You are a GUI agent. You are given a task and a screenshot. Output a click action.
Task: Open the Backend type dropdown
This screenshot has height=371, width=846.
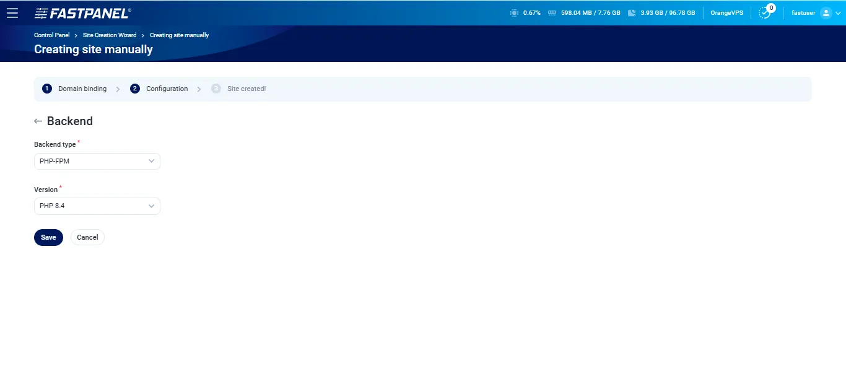(97, 161)
